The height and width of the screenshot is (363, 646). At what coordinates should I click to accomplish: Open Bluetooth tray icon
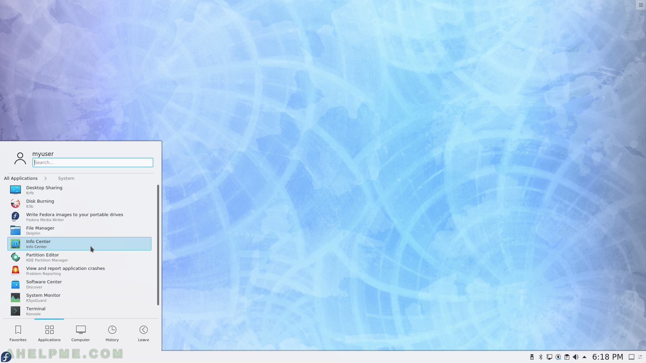(541, 357)
